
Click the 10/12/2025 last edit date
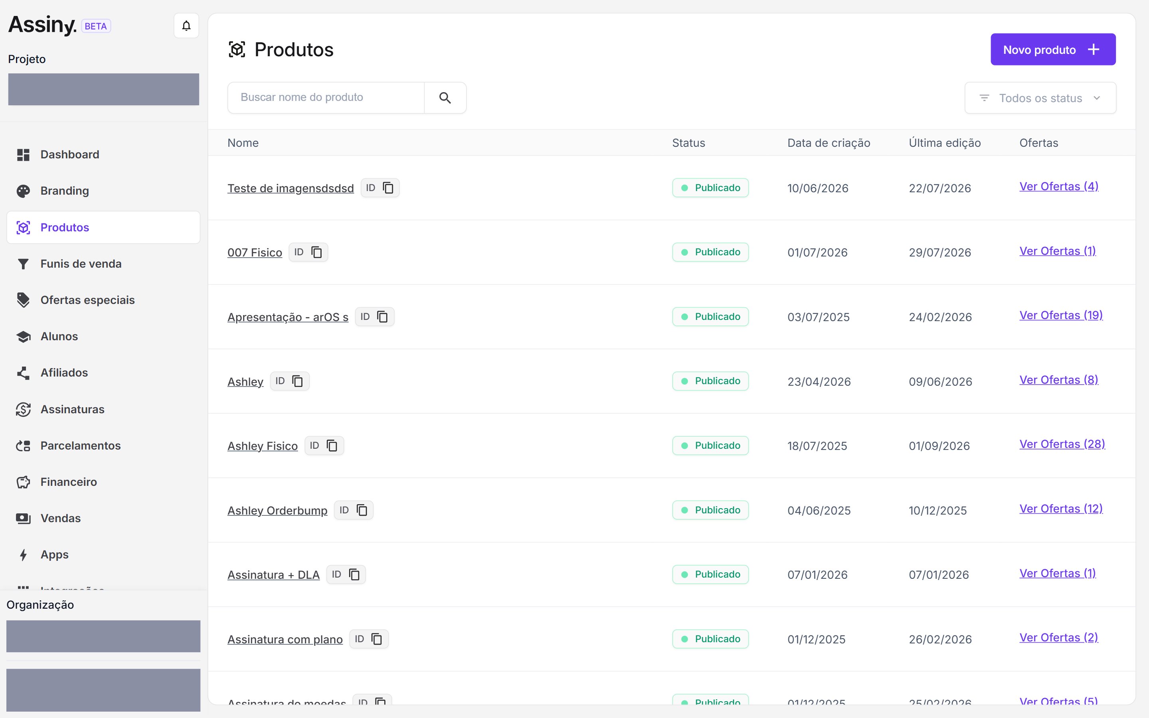coord(938,511)
